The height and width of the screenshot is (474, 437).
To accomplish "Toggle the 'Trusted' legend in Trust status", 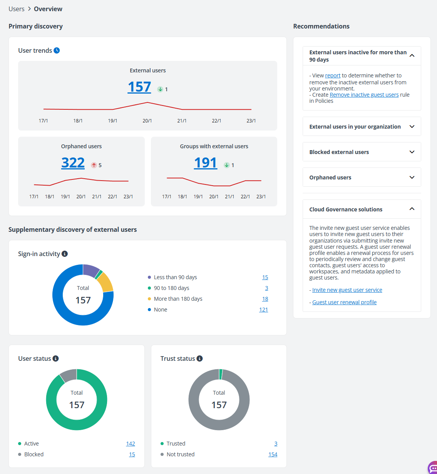I will tap(176, 444).
